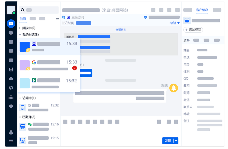
Task: Open the hamburger menu at sidebar bottom
Action: 11,140
